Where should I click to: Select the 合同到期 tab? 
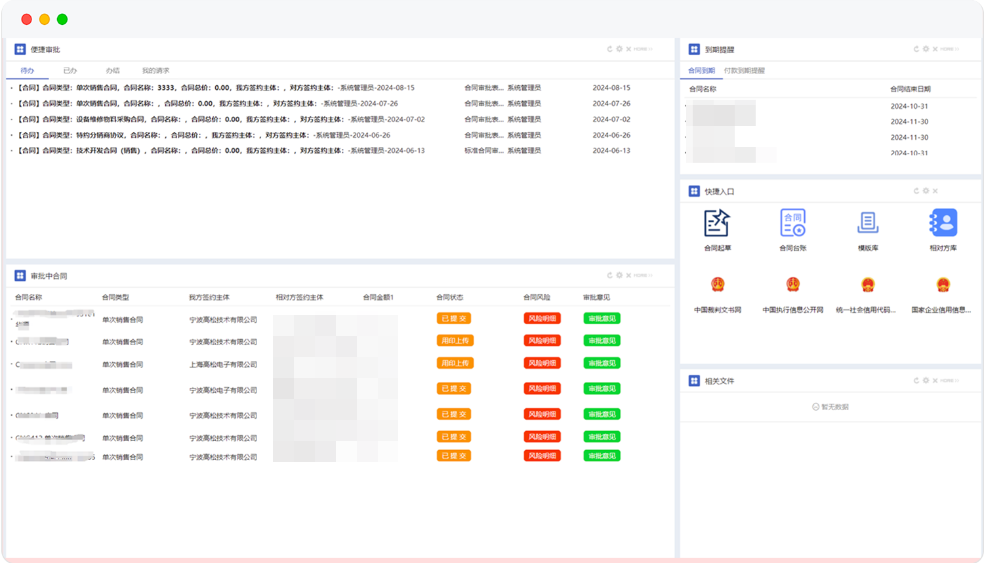point(701,71)
